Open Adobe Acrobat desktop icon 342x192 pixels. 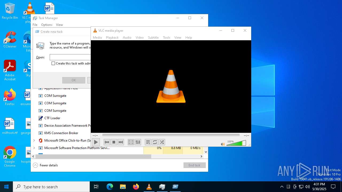10,70
